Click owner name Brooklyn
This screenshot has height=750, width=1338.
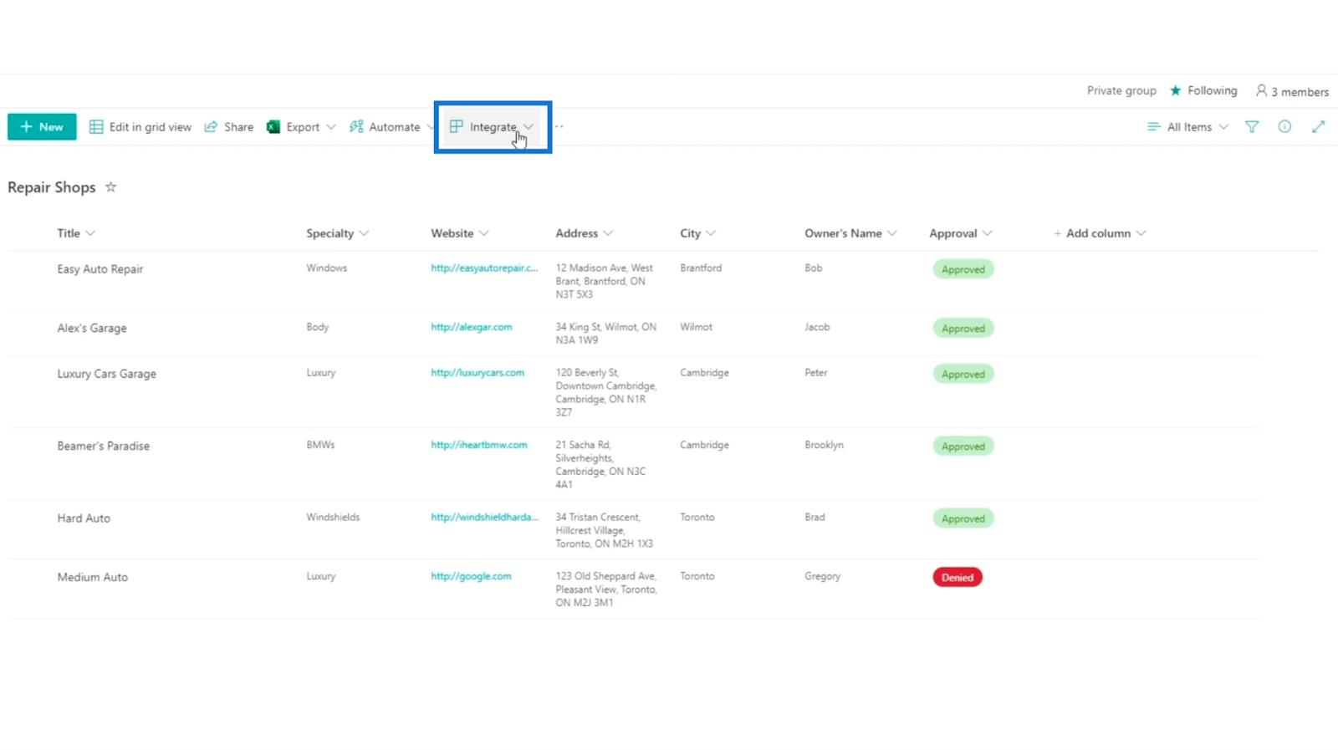point(824,445)
